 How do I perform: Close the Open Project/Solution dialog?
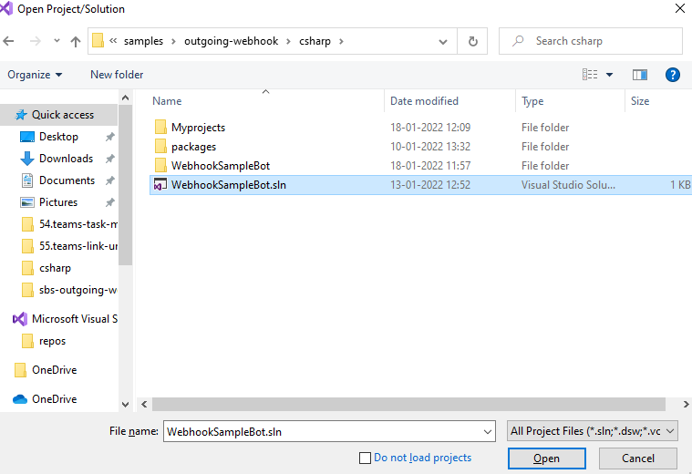click(680, 8)
